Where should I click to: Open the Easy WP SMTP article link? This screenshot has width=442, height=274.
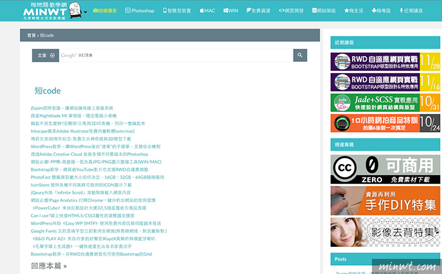tap(96, 223)
